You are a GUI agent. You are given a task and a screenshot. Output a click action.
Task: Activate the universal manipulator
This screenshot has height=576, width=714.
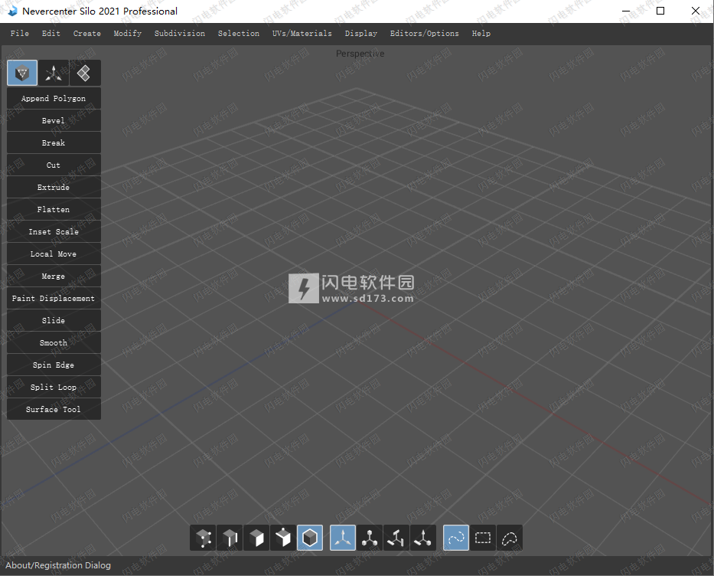[x=423, y=538]
